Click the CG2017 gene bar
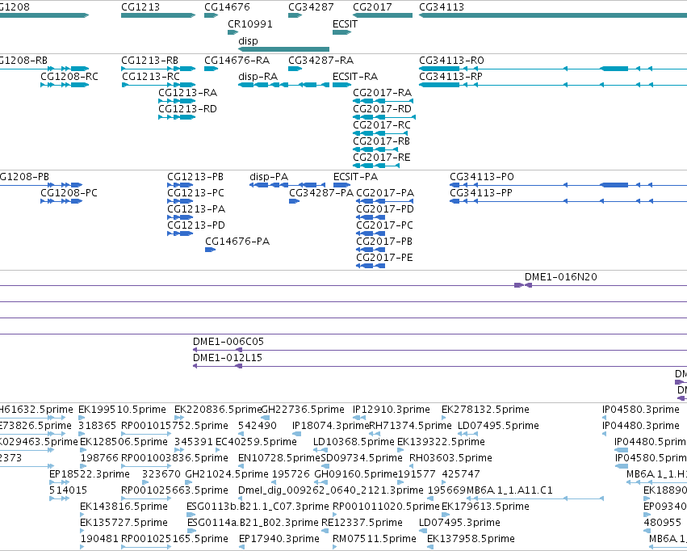This screenshot has width=687, height=551. (383, 15)
